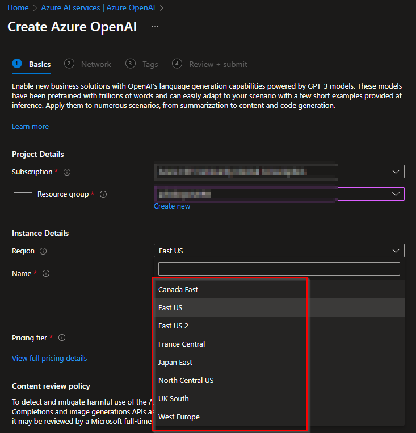Go to Home breadcrumb link
Screen dimensions: 416x433
coord(18,7)
